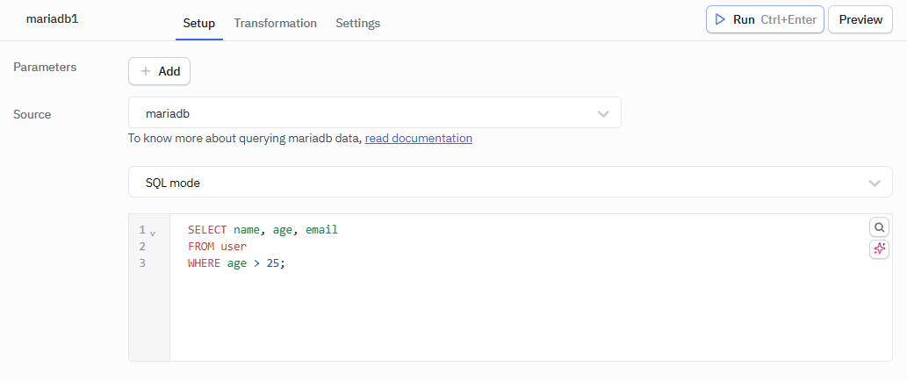
Task: Click the SELECT keyword in the query
Action: point(207,230)
